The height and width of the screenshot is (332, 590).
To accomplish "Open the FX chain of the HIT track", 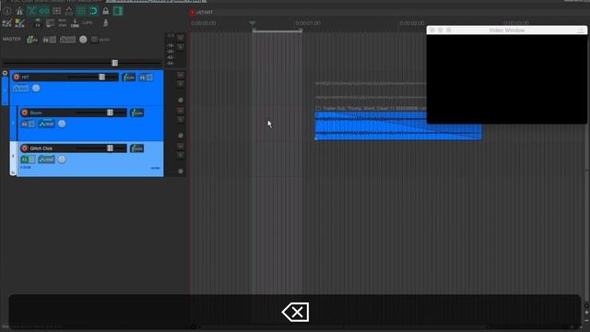I will 146,77.
